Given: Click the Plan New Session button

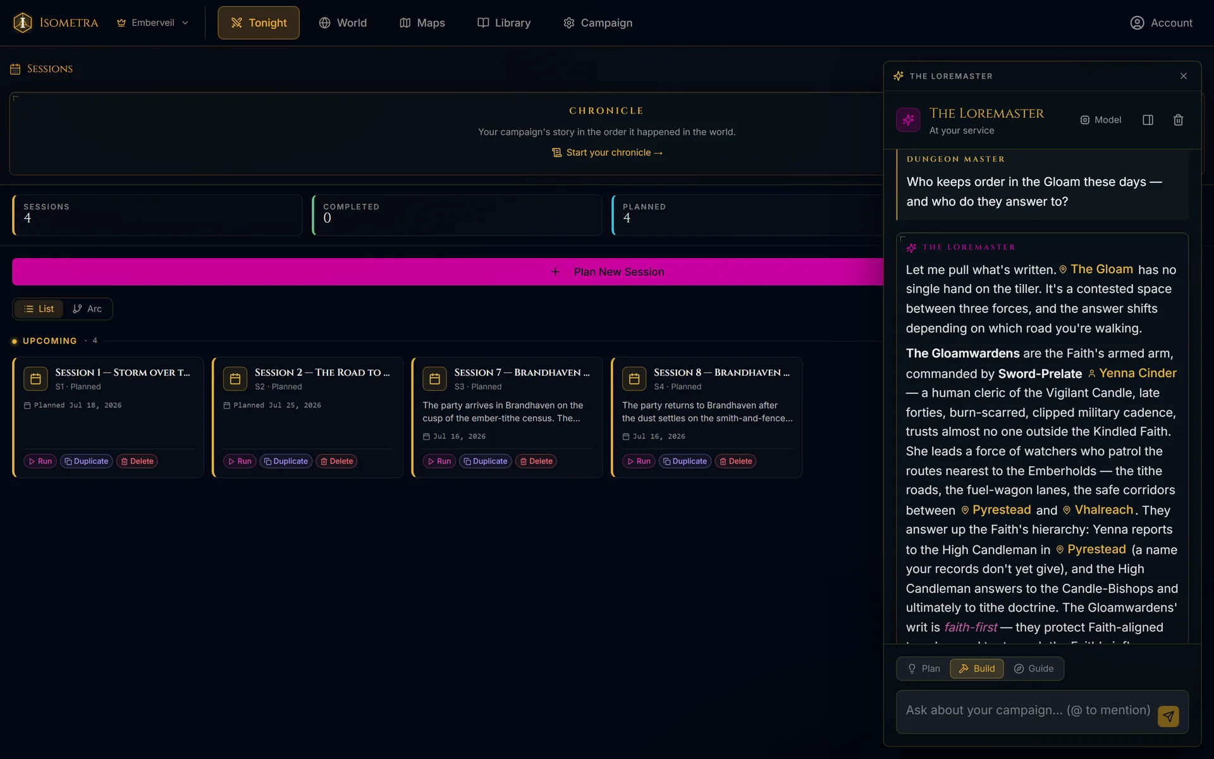Looking at the screenshot, I should (448, 271).
